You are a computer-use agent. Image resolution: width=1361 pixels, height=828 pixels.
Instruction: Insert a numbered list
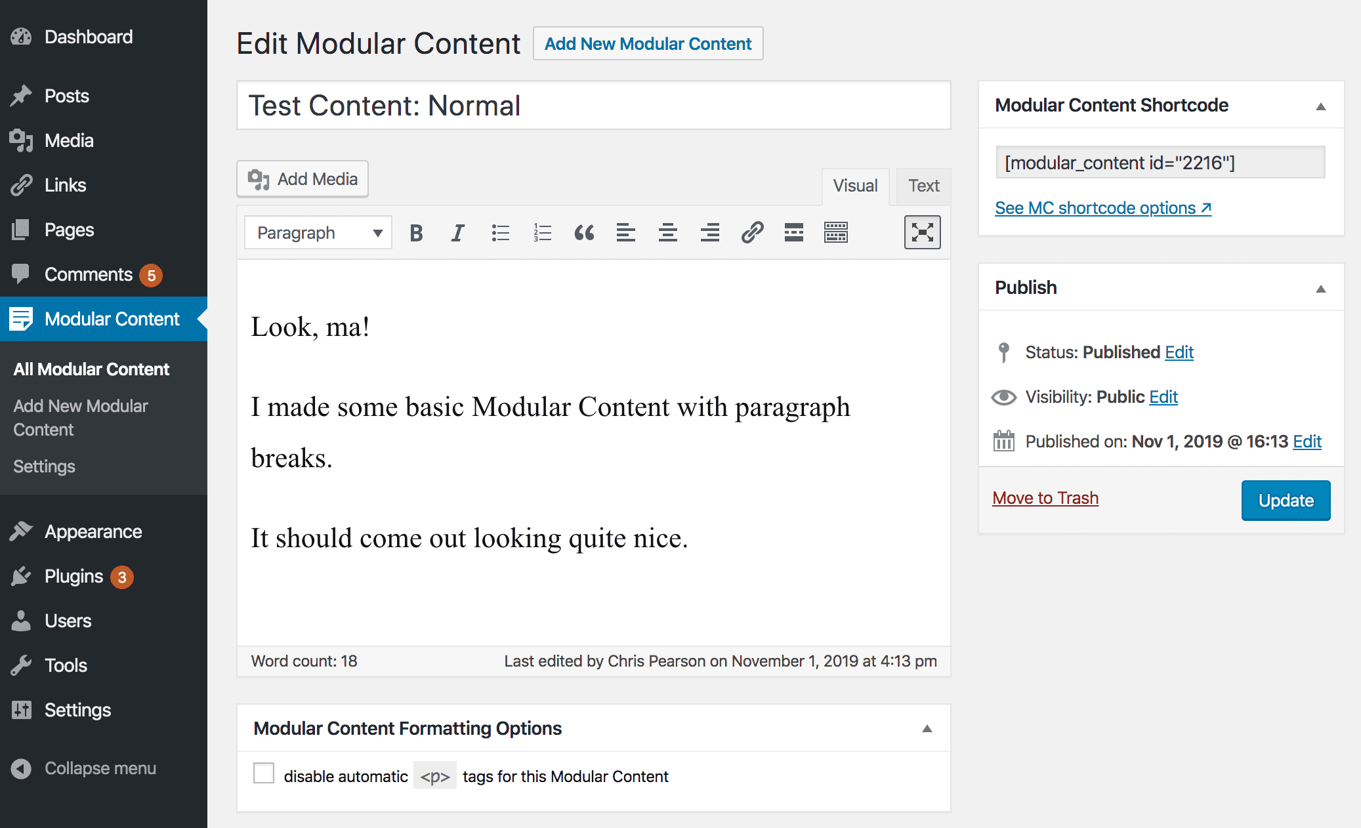[542, 233]
